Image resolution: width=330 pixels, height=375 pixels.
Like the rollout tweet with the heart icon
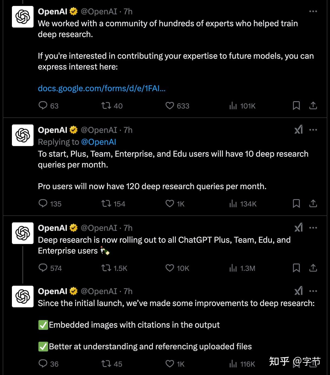click(x=170, y=268)
